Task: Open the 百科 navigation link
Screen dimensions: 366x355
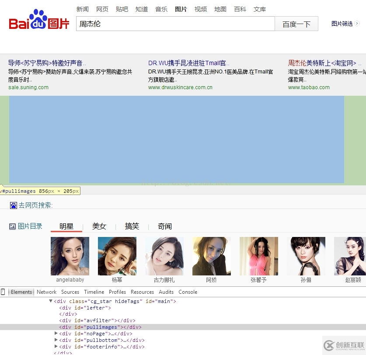Action: [240, 9]
